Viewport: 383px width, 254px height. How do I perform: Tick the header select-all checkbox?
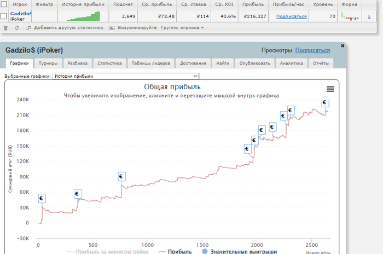4,4
